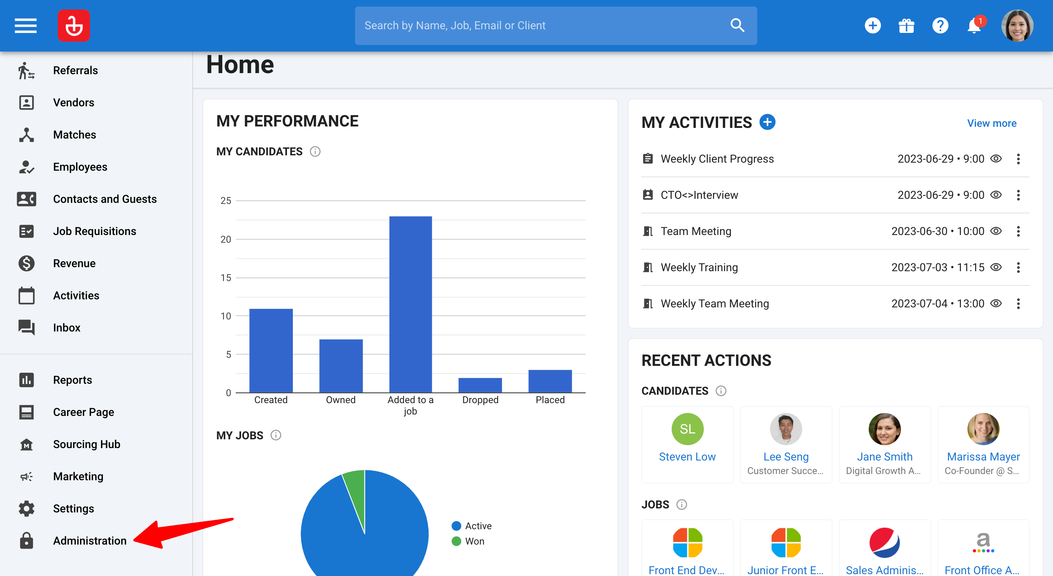This screenshot has width=1053, height=576.
Task: Open candidate Marissa Mayer
Action: pos(983,445)
